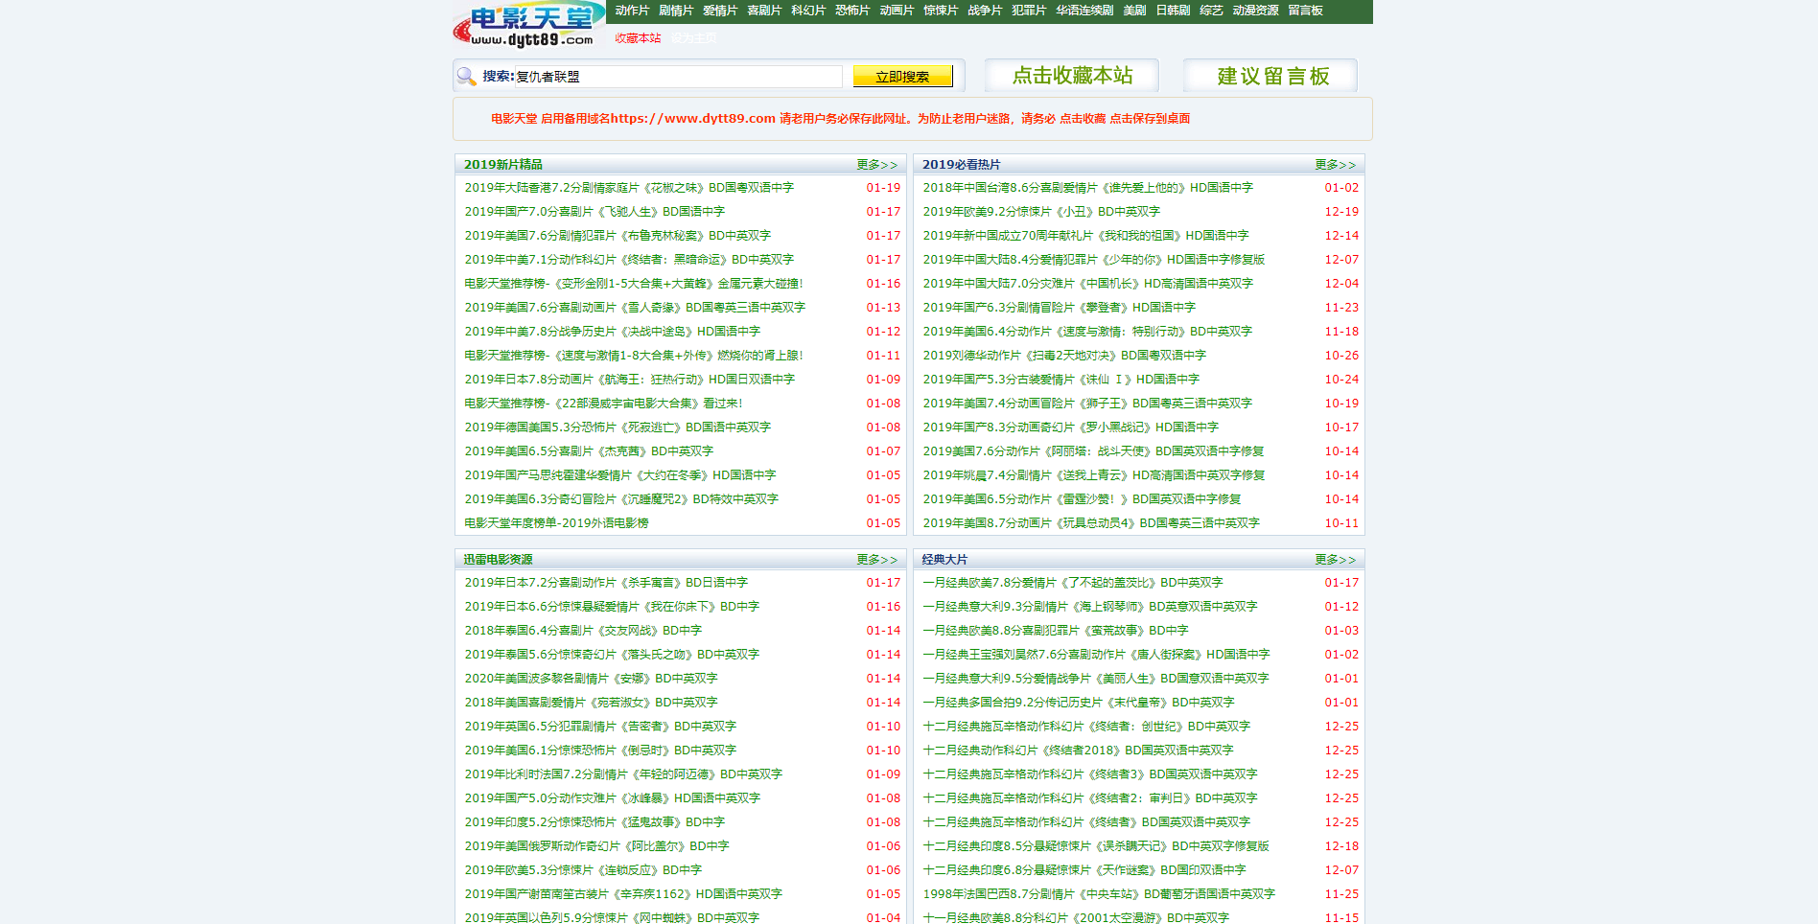
Task: Open the 22部漫威宇宙电影大合集 link
Action: (603, 404)
